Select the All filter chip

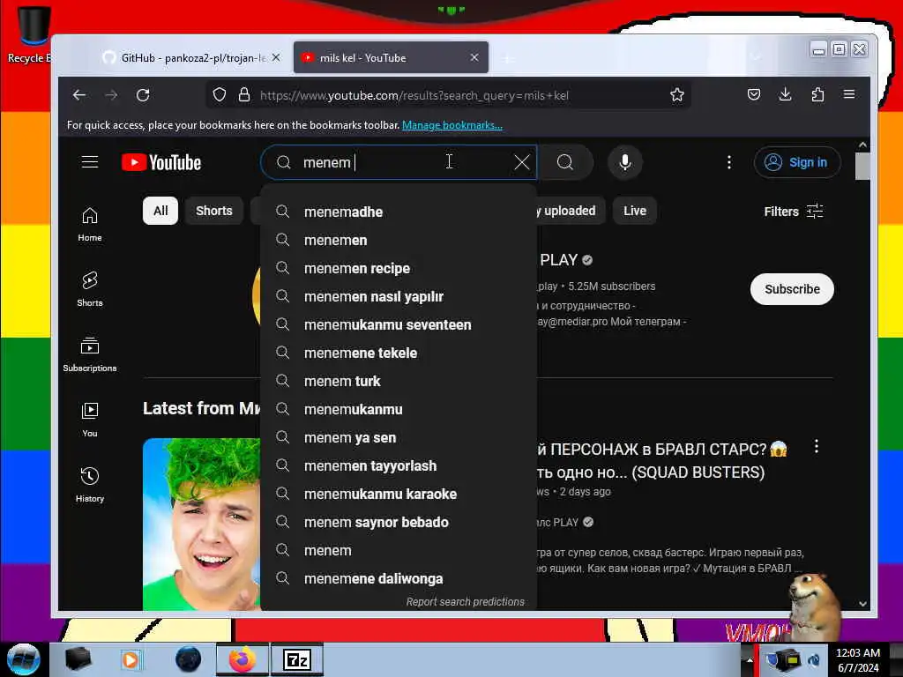pyautogui.click(x=160, y=211)
